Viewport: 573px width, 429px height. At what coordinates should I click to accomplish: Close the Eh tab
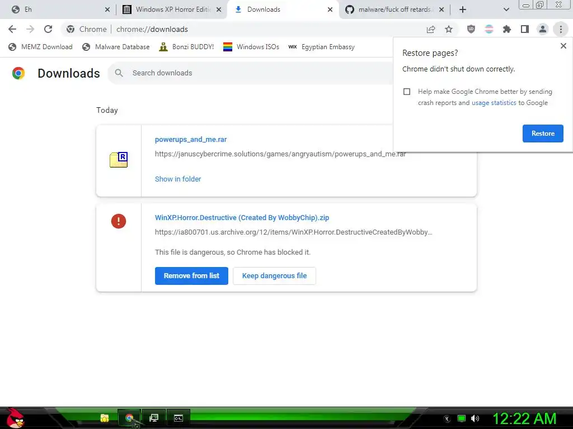click(107, 9)
